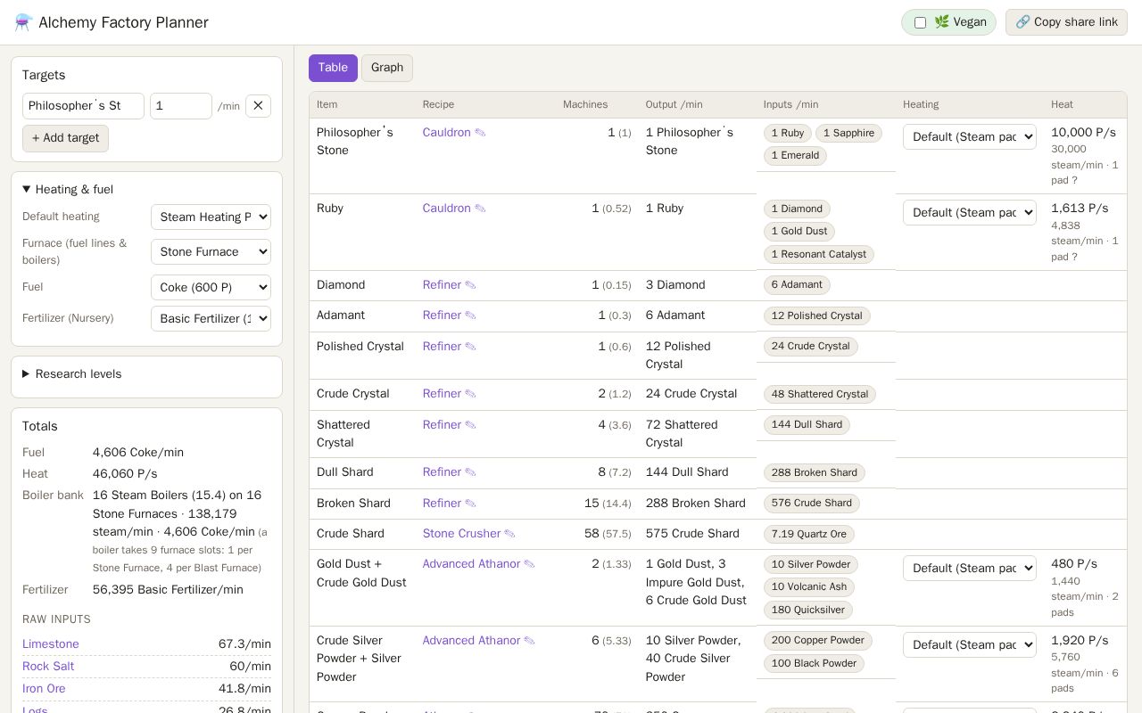Click the '1 Resonant Catalyst' input chip
This screenshot has width=1142, height=713.
[819, 255]
